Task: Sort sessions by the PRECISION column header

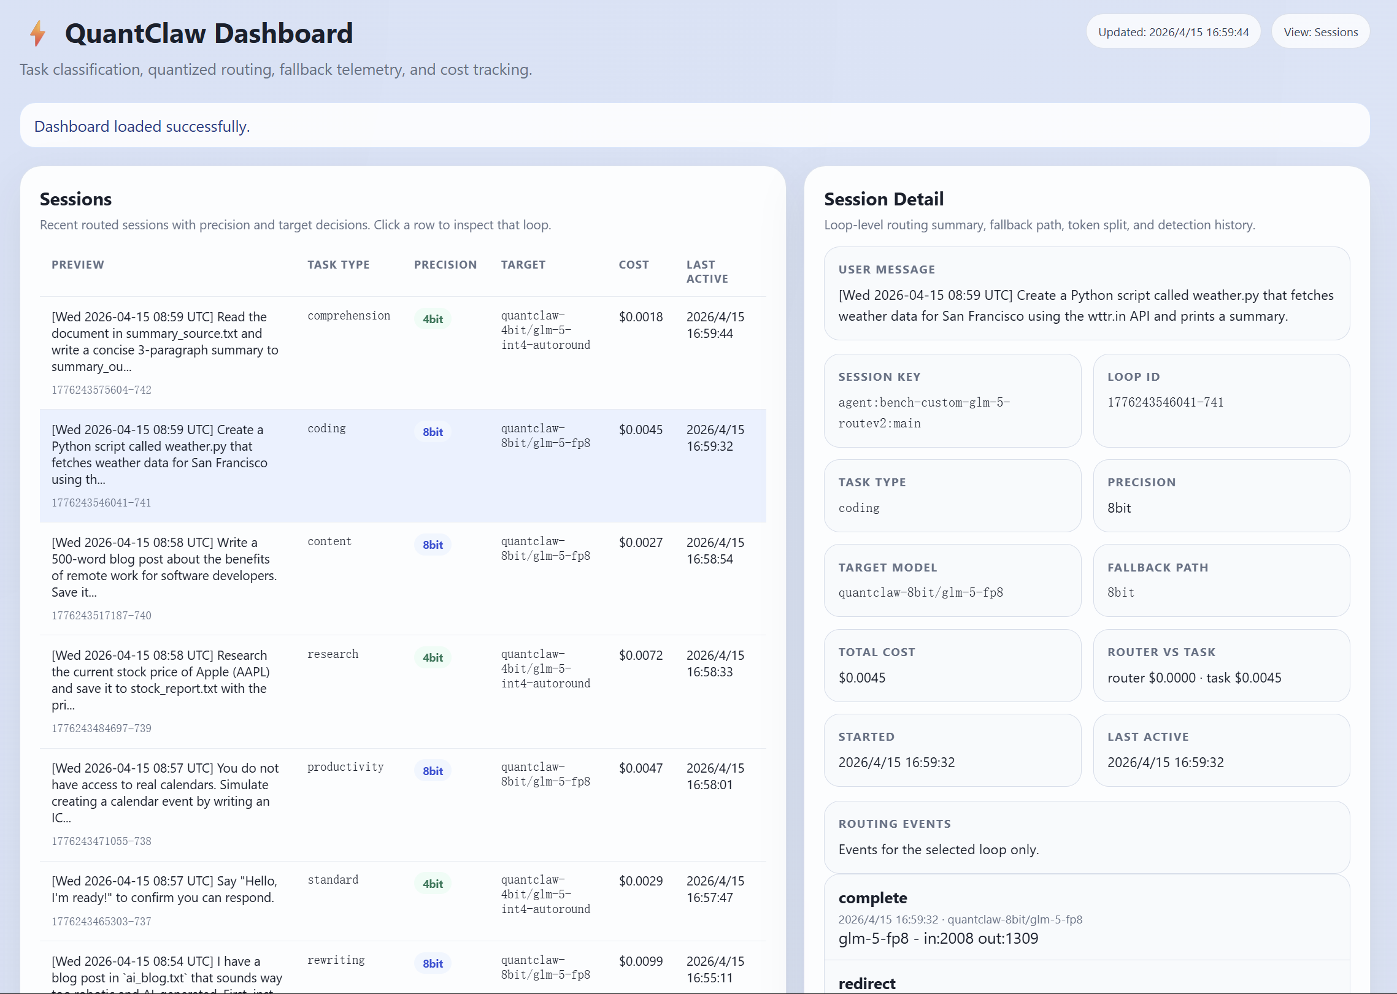Action: click(x=445, y=264)
